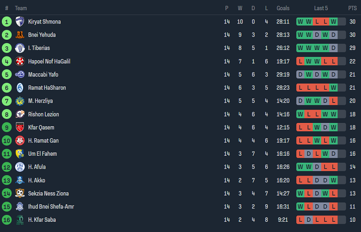Click the I. Tiberias team badge

pos(19,48)
